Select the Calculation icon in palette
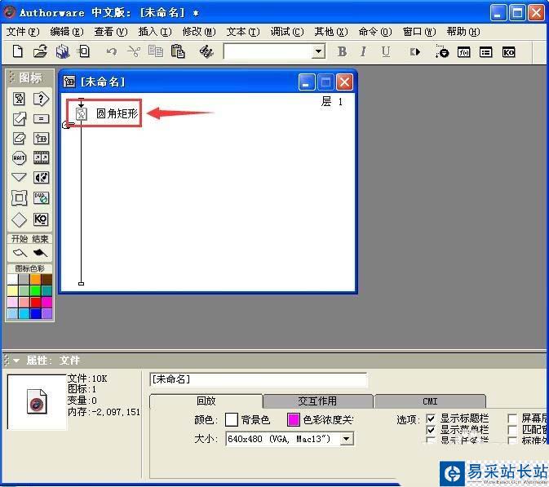 [x=41, y=119]
